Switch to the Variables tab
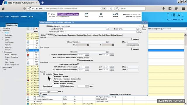This screenshot has height=105, width=187. click(80, 35)
